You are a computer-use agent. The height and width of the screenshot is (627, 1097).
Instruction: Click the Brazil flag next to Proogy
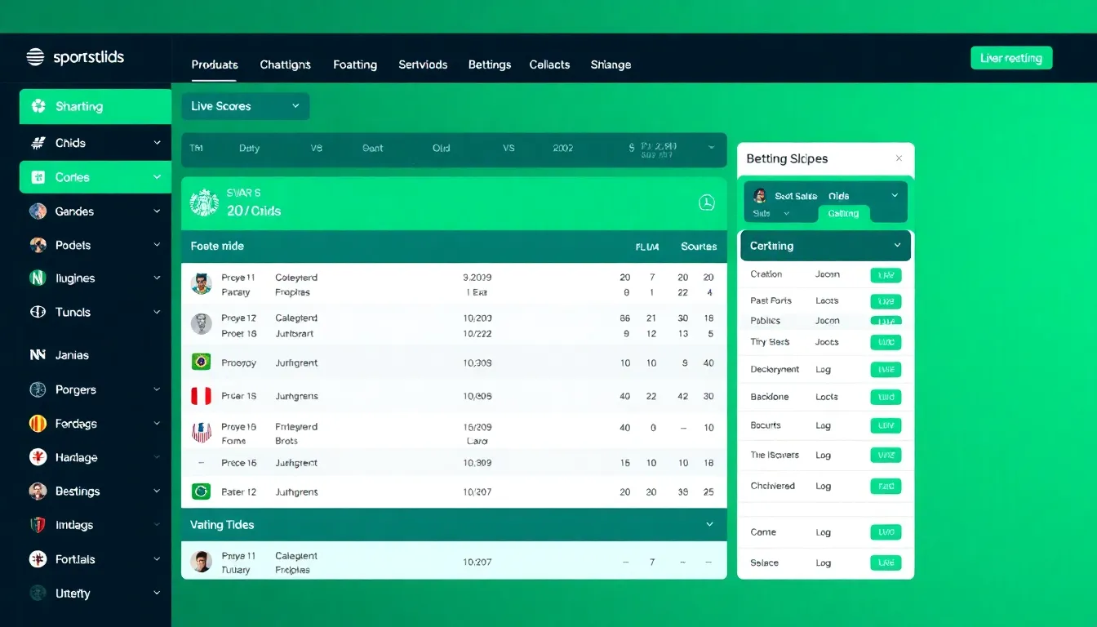[201, 362]
